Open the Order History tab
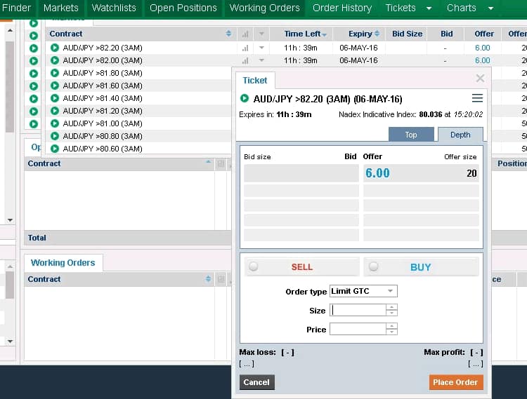527x399 pixels. [x=341, y=8]
